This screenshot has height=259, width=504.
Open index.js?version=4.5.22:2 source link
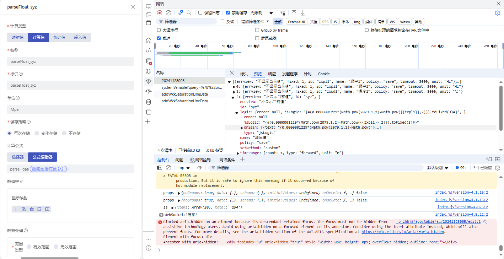coord(461,214)
